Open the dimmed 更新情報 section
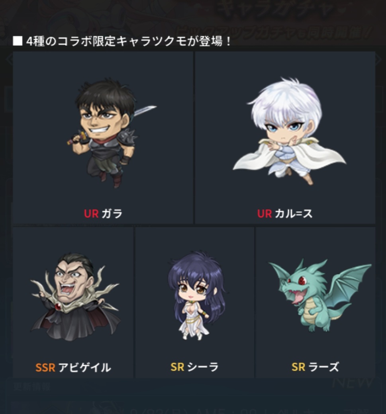The width and height of the screenshot is (386, 414). point(32,387)
